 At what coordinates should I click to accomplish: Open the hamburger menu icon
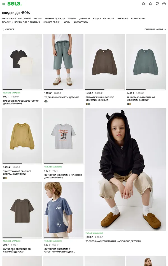(x=4, y=4)
